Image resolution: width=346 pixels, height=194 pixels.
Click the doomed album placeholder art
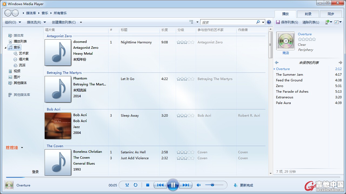[58, 53]
